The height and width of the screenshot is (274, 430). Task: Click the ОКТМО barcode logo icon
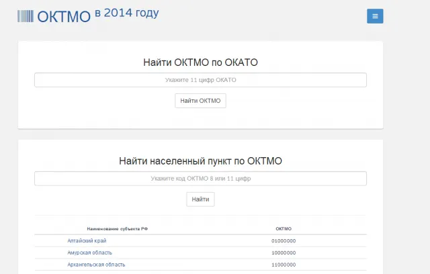[x=26, y=16]
